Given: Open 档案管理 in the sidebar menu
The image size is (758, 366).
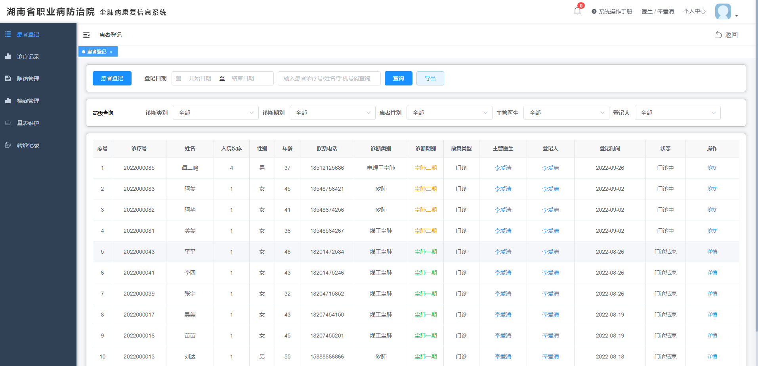Looking at the screenshot, I should (x=38, y=101).
